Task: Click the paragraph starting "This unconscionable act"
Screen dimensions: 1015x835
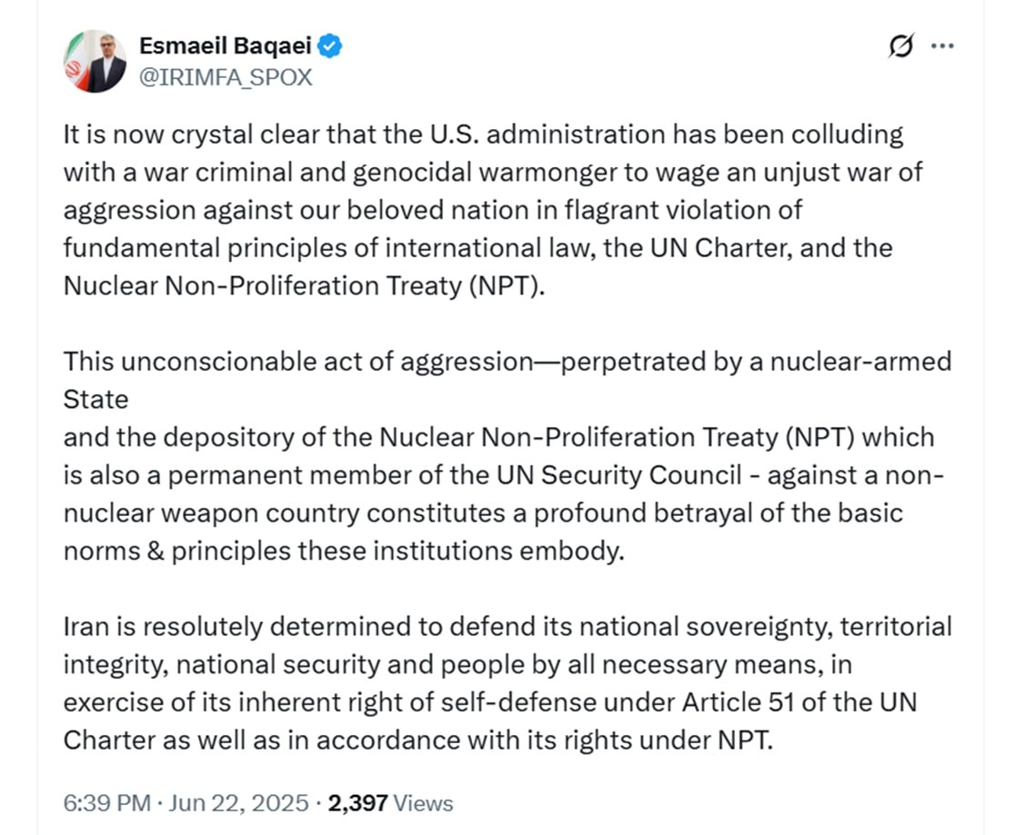Action: pyautogui.click(x=507, y=456)
